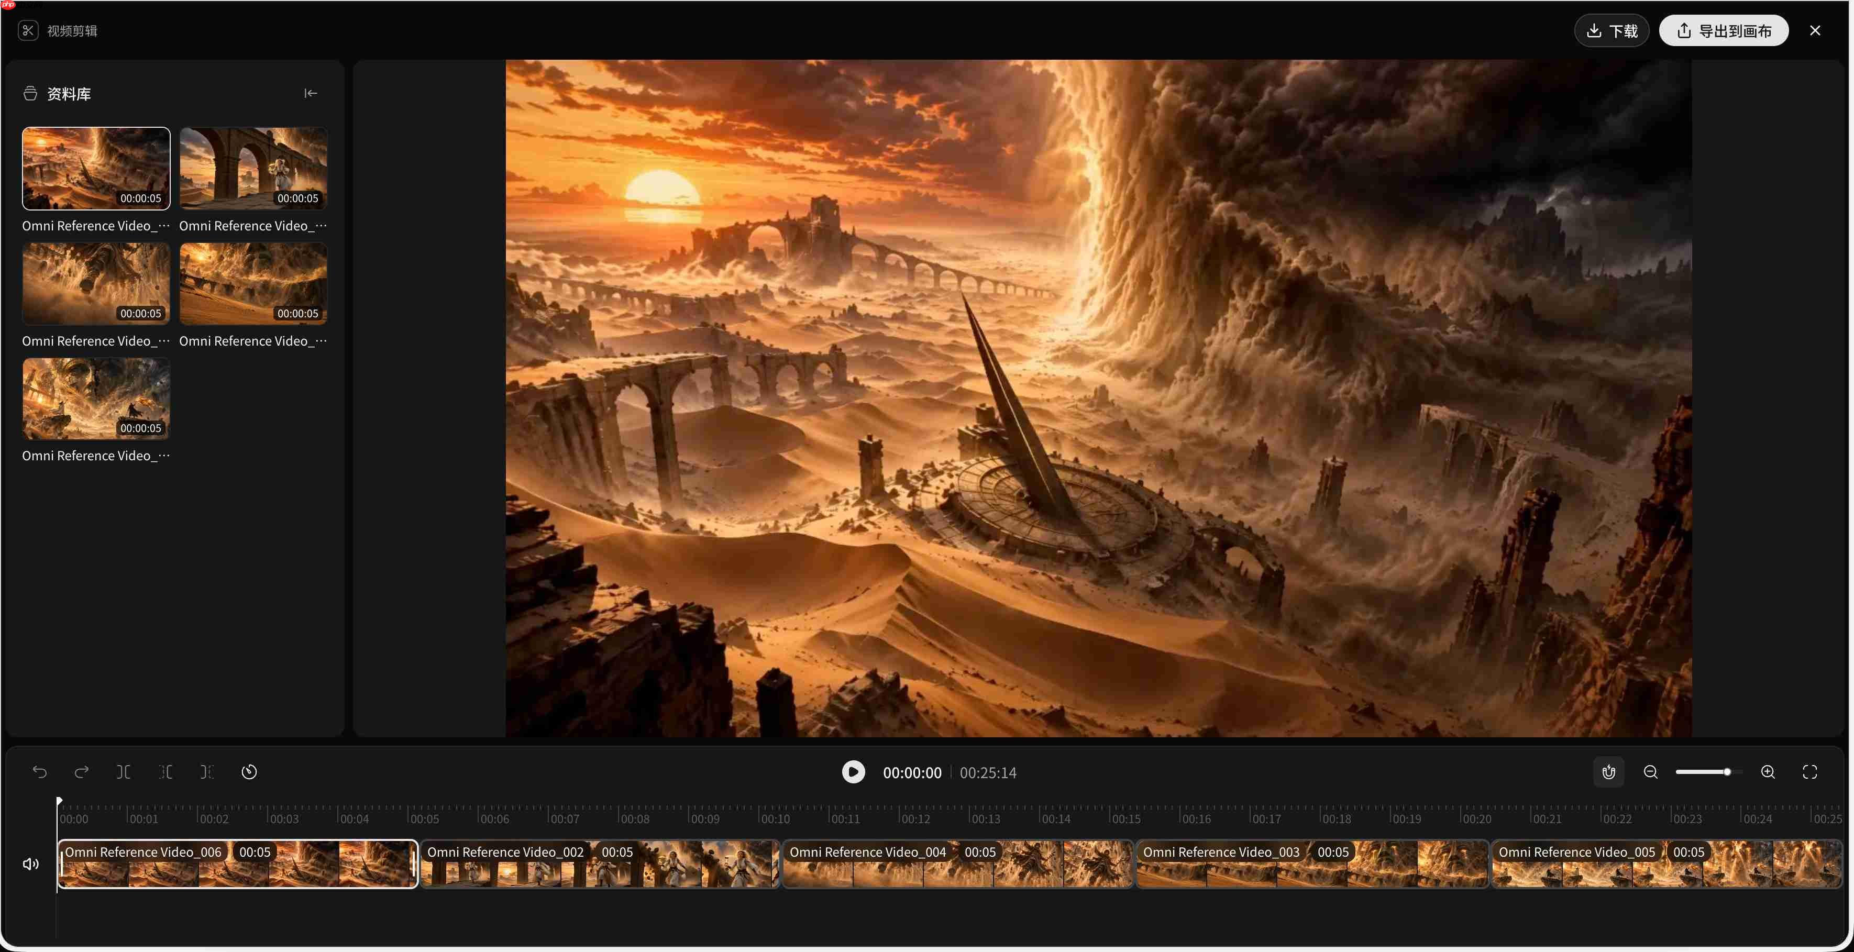Select the sundial desert library thumbnail
Viewport: 1854px width, 952px height.
tap(96, 169)
